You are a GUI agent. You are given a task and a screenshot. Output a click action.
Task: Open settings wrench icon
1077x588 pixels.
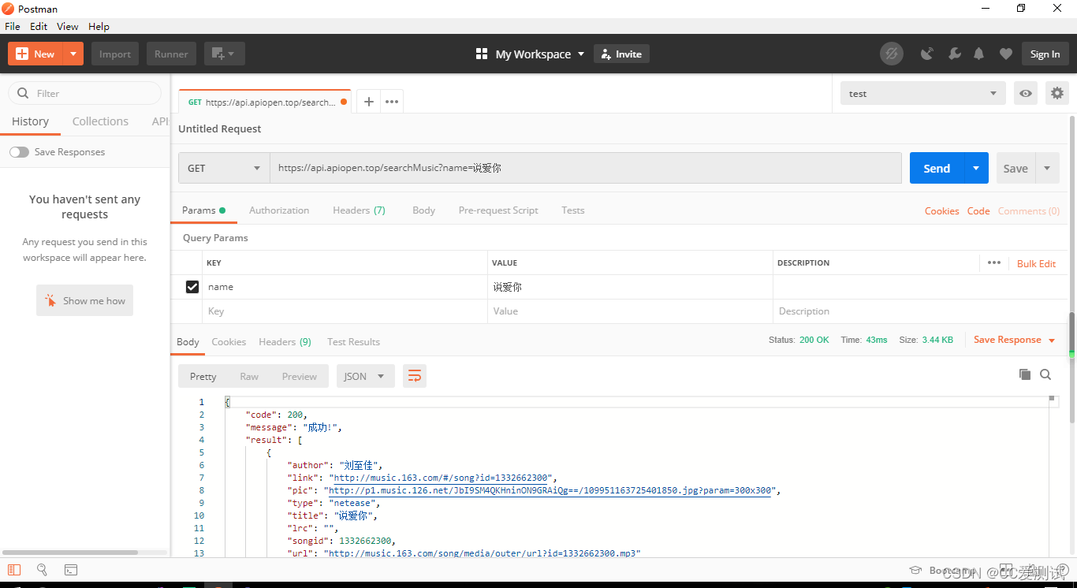tap(954, 54)
